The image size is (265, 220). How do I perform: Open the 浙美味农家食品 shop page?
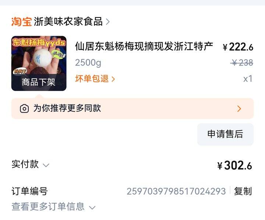68,22
